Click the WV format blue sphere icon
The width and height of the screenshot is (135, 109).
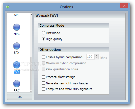click(x=17, y=65)
